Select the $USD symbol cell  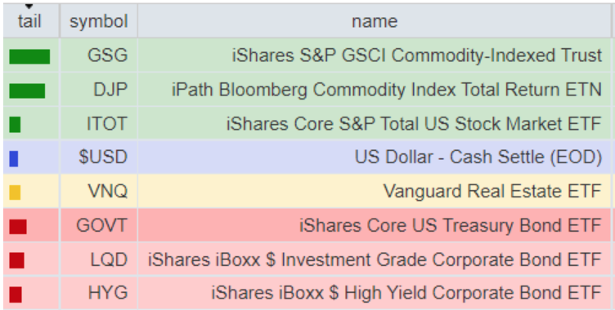99,157
